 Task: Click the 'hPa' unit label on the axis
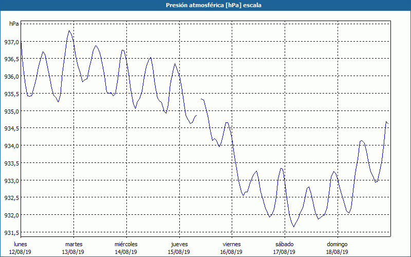(14, 24)
